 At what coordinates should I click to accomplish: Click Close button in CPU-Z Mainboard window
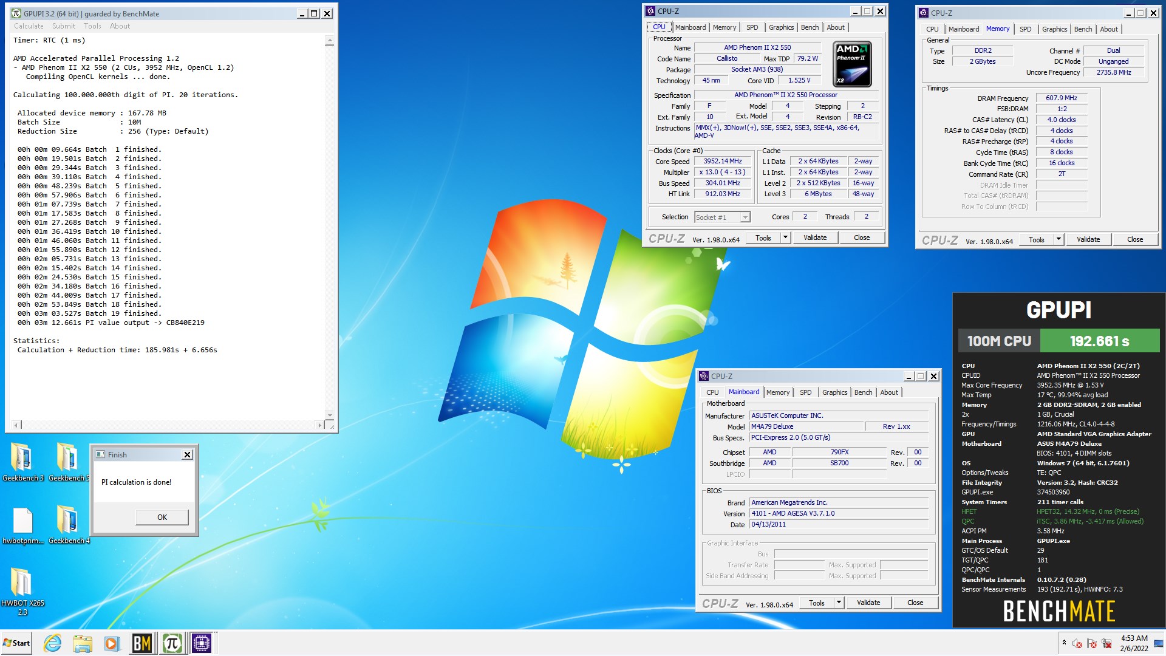point(915,603)
